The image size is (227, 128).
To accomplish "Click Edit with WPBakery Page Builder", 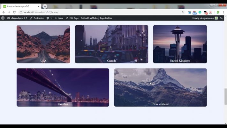I will pos(96,18).
